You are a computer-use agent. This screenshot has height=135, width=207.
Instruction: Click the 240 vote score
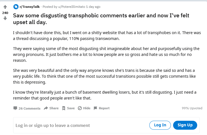tap(5, 13)
